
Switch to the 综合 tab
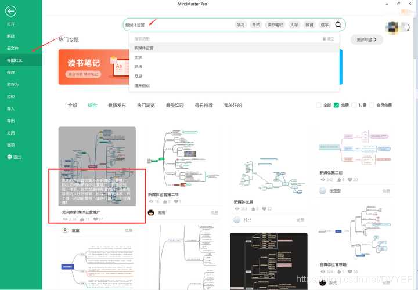[92, 105]
